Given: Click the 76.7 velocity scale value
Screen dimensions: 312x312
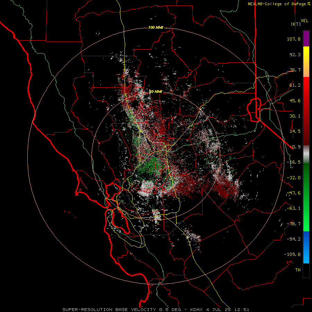Looking at the screenshot, I should [295, 70].
